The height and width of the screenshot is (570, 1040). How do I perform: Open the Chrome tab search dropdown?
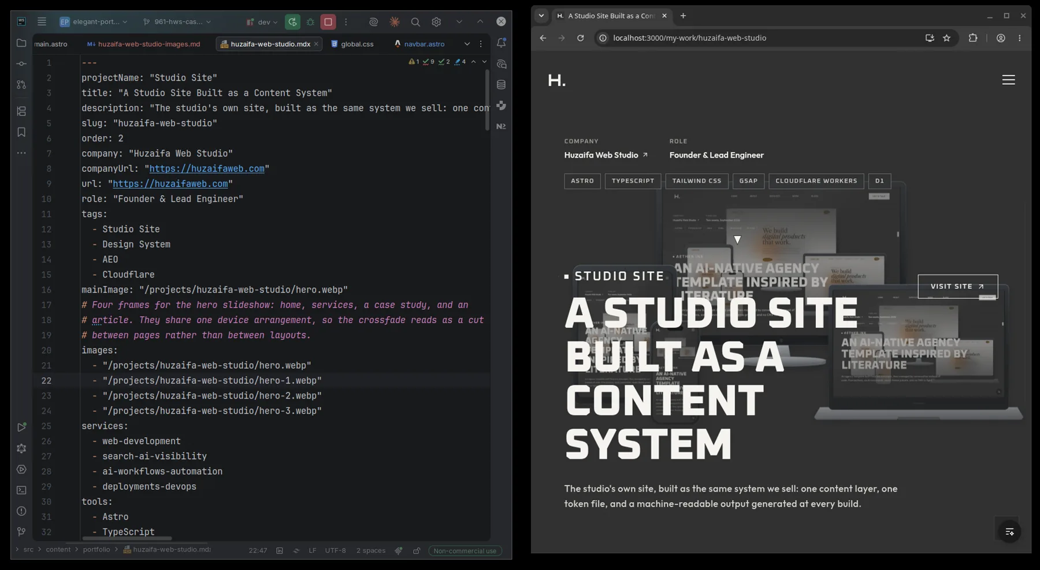click(541, 16)
